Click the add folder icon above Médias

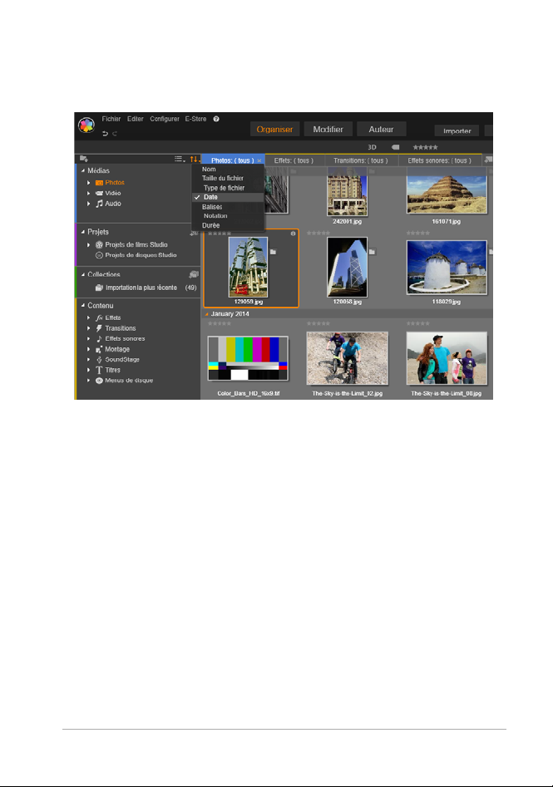tap(83, 159)
